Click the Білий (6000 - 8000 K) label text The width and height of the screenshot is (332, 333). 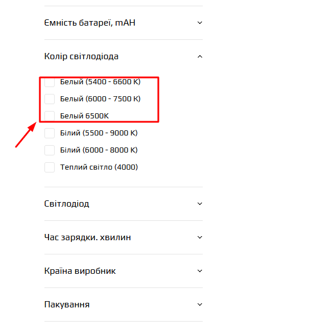tap(99, 150)
